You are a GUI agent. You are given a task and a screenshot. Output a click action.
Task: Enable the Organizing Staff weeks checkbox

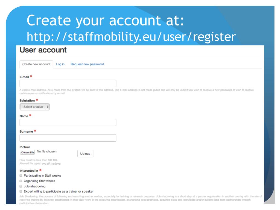21,181
